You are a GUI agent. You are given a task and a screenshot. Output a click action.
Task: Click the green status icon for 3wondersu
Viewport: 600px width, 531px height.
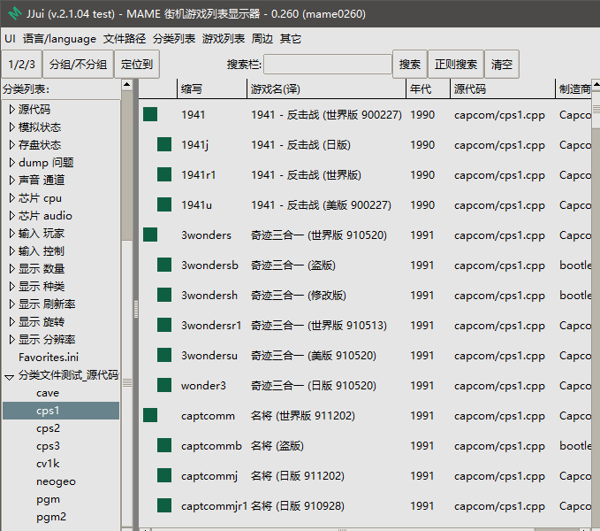click(x=164, y=355)
